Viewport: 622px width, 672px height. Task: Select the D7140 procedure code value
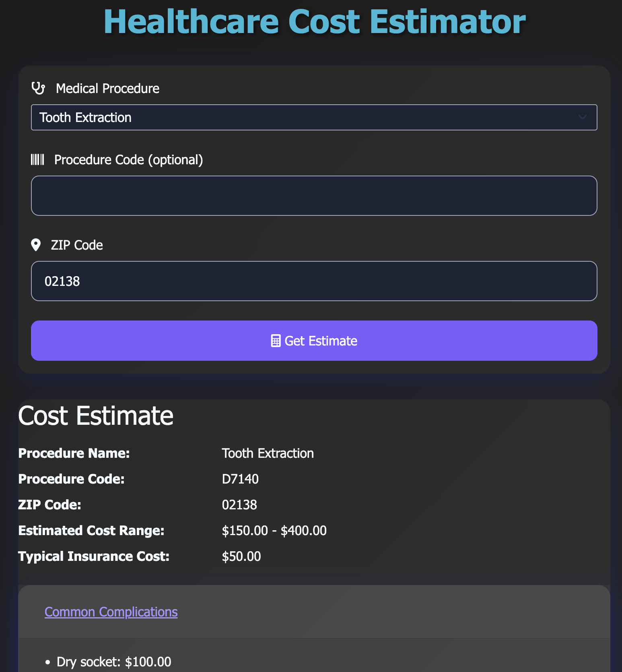[240, 479]
